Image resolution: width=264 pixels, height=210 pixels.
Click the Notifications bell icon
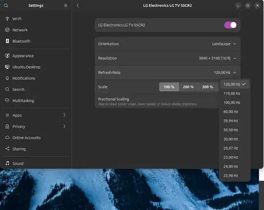click(7, 78)
